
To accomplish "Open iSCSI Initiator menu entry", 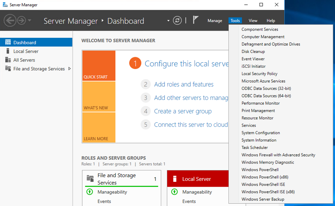I will point(253,66).
